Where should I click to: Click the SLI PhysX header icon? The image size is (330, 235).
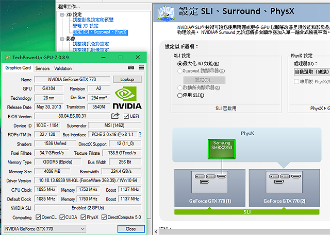coord(166,13)
